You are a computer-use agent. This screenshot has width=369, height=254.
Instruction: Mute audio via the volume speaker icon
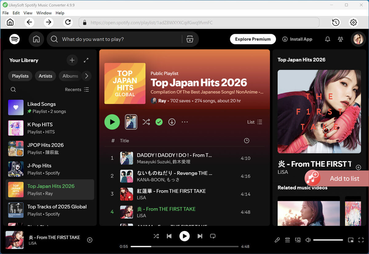point(308,240)
